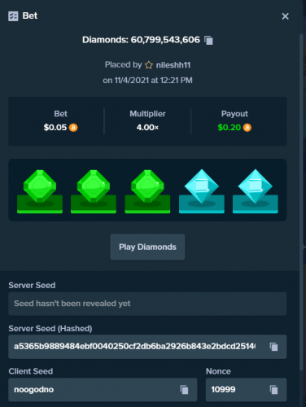This screenshot has width=306, height=407.
Task: Open user profile nileshh11
Action: (173, 65)
